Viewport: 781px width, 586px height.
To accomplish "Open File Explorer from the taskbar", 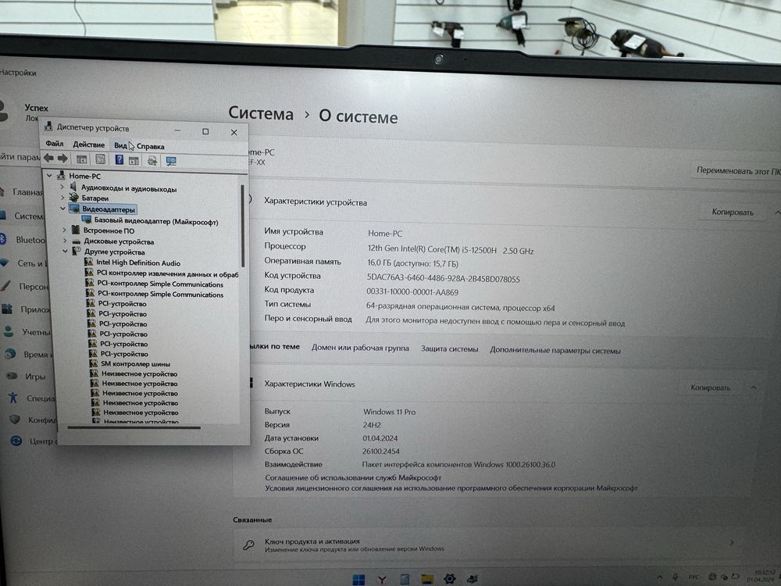I will (x=427, y=578).
